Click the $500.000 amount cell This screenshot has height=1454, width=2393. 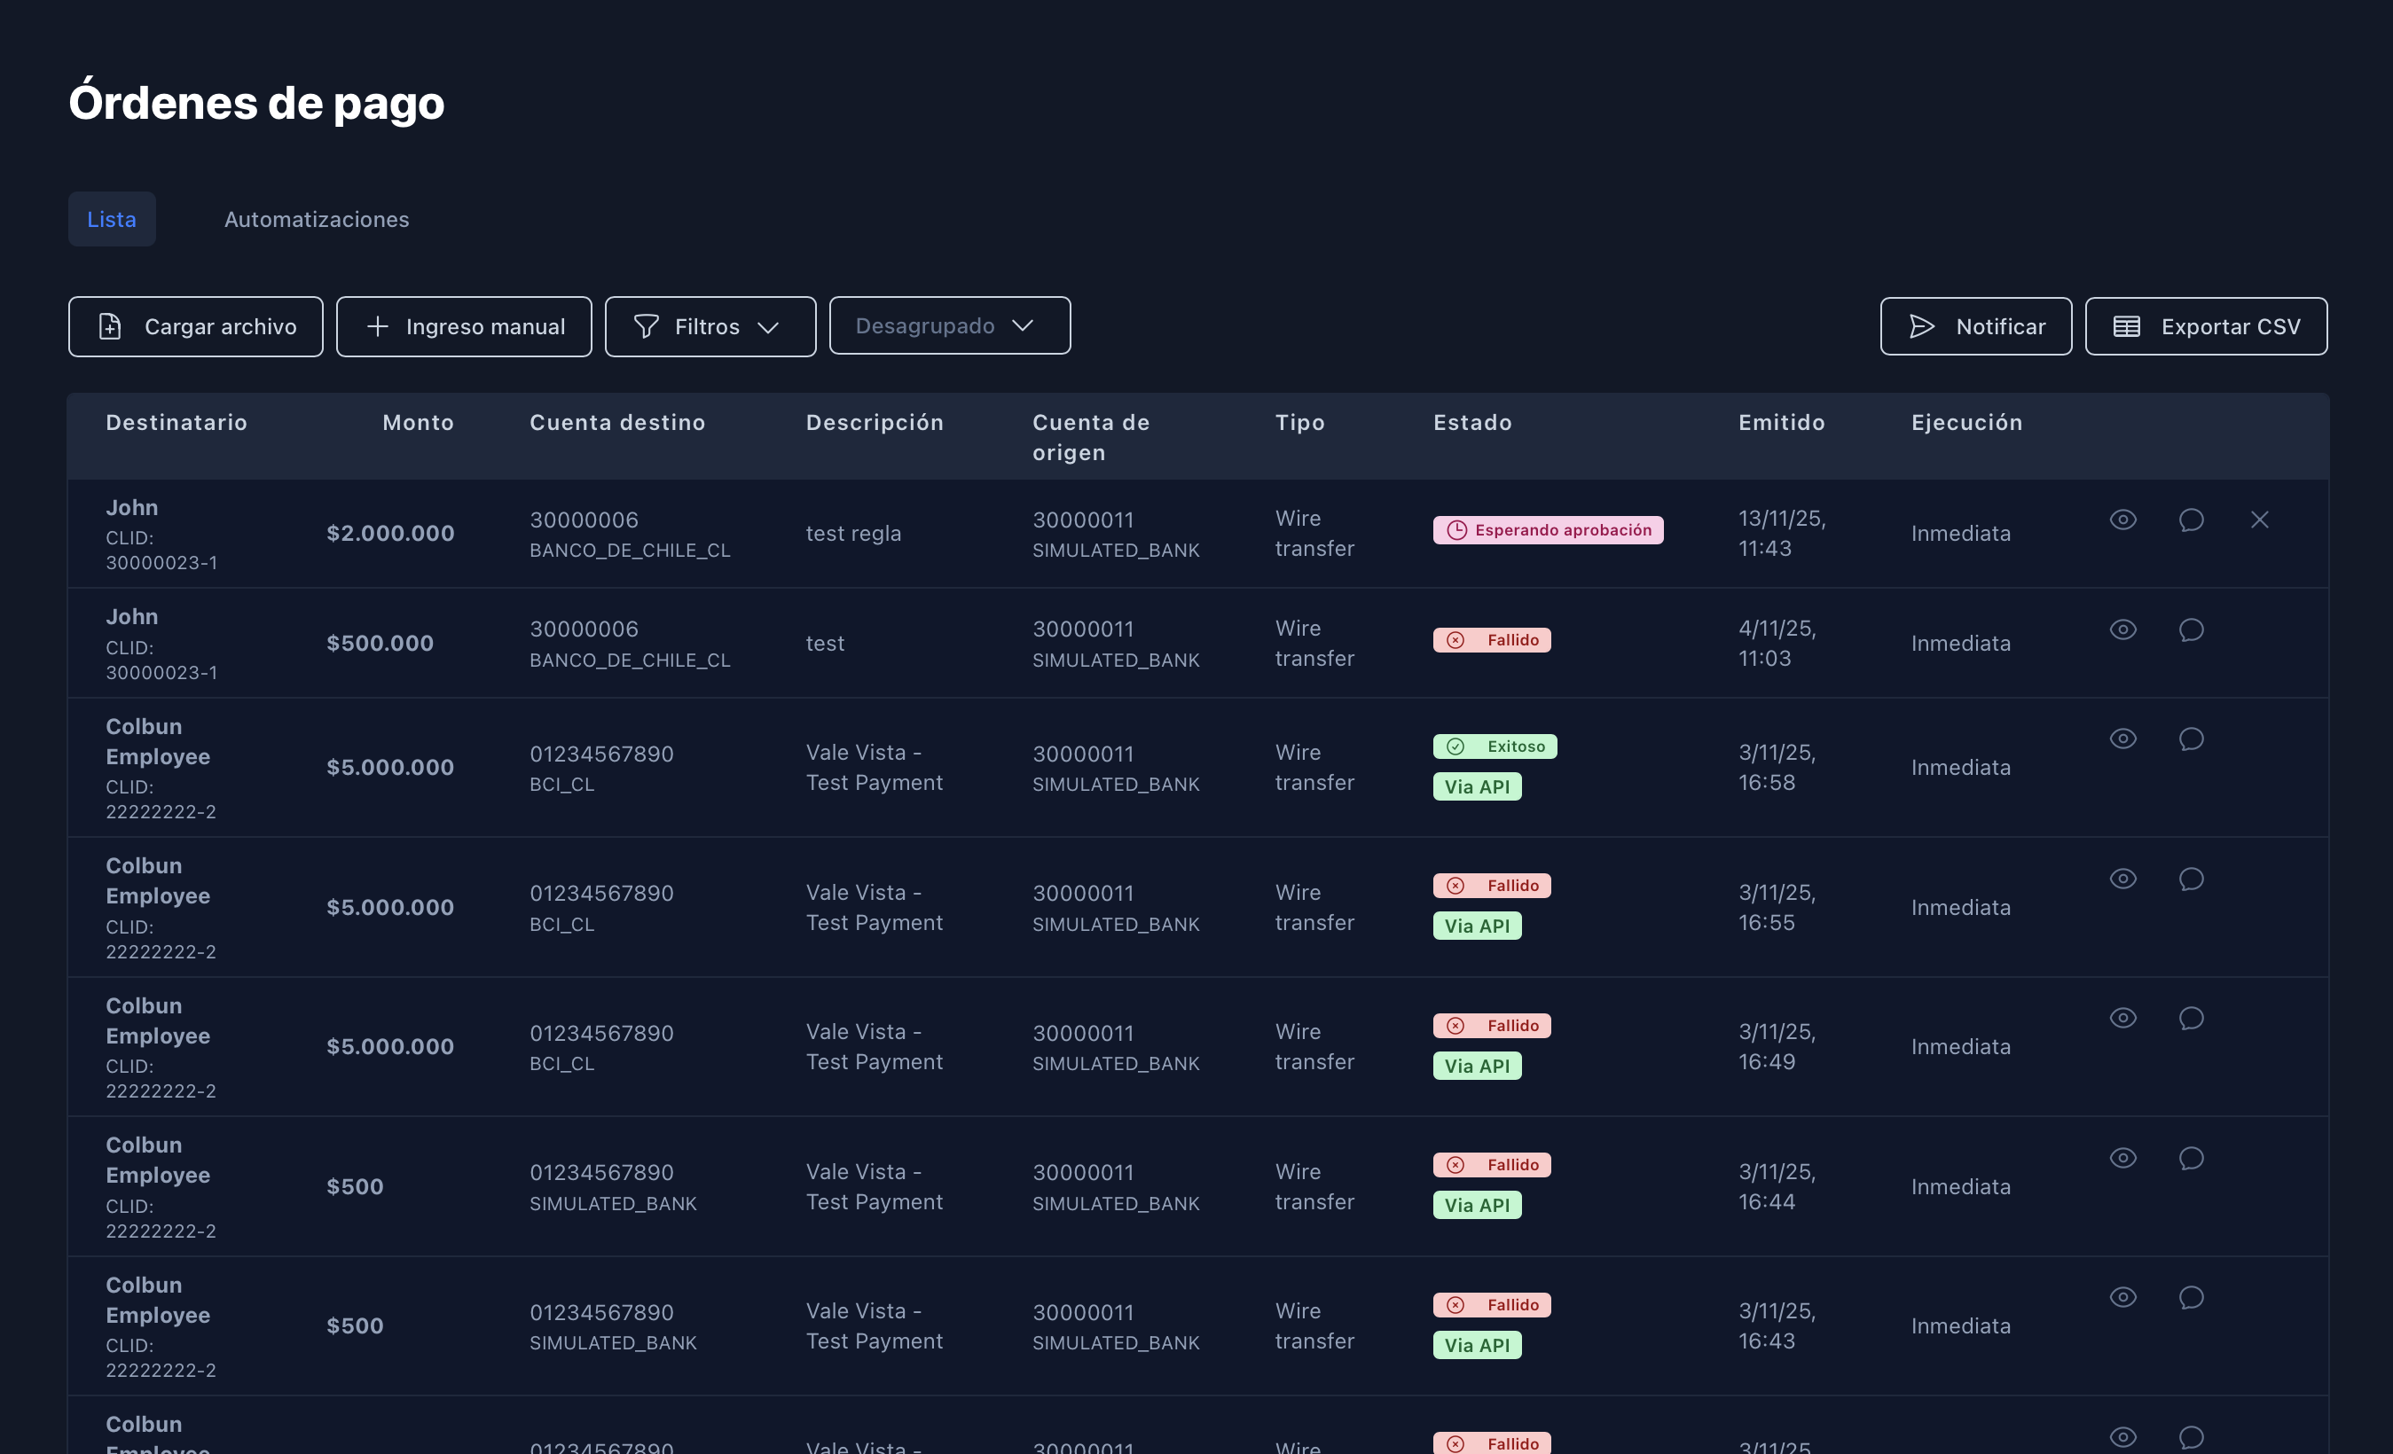[380, 643]
